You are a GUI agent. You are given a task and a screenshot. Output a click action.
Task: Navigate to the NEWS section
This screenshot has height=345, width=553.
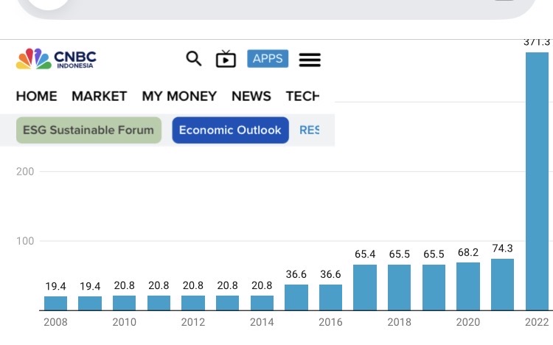pyautogui.click(x=251, y=96)
